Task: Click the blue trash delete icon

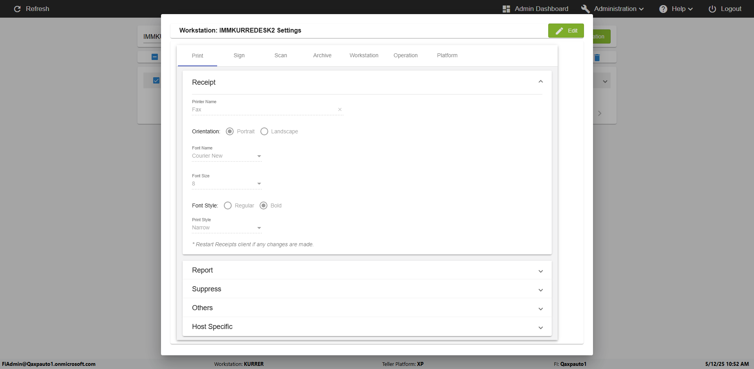Action: point(597,58)
